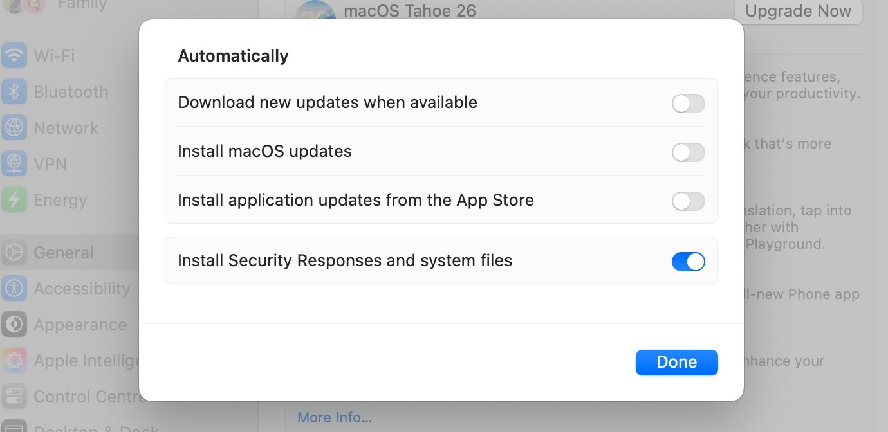Image resolution: width=888 pixels, height=432 pixels.
Task: Enable Install application updates from App Store
Action: (689, 201)
